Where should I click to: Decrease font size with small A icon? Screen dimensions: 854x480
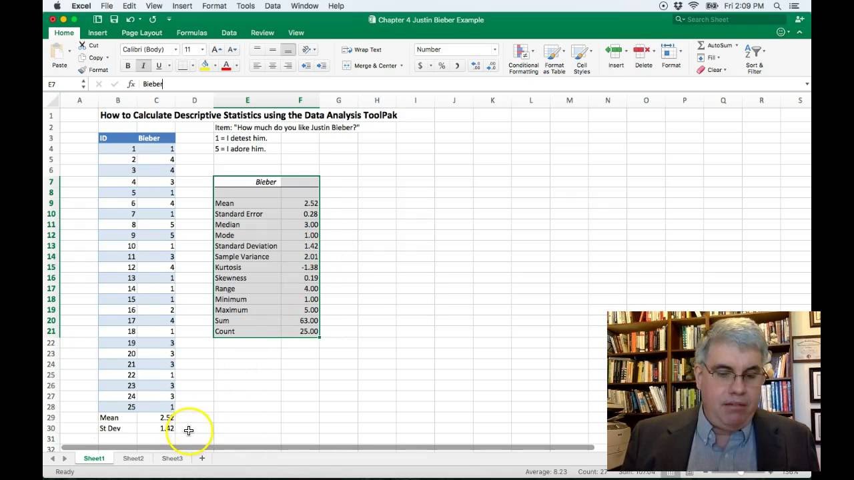point(232,49)
